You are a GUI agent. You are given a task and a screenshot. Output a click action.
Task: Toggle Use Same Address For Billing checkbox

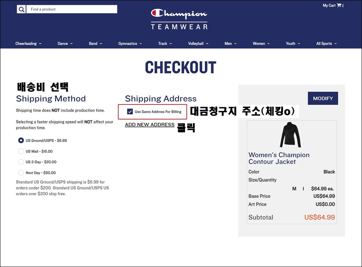pos(130,112)
